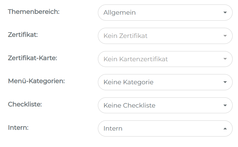This screenshot has width=238, height=147.
Task: Click the Zertifikat dropdown arrow
Action: point(225,36)
